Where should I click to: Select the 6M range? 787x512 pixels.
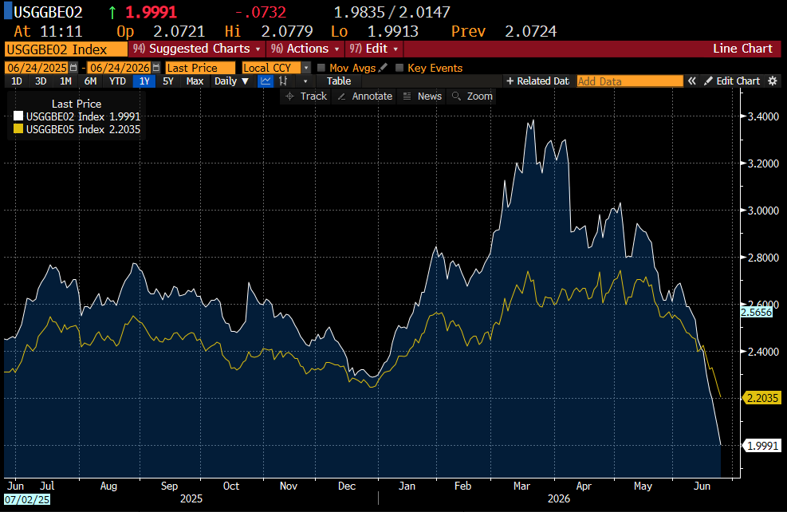[90, 81]
